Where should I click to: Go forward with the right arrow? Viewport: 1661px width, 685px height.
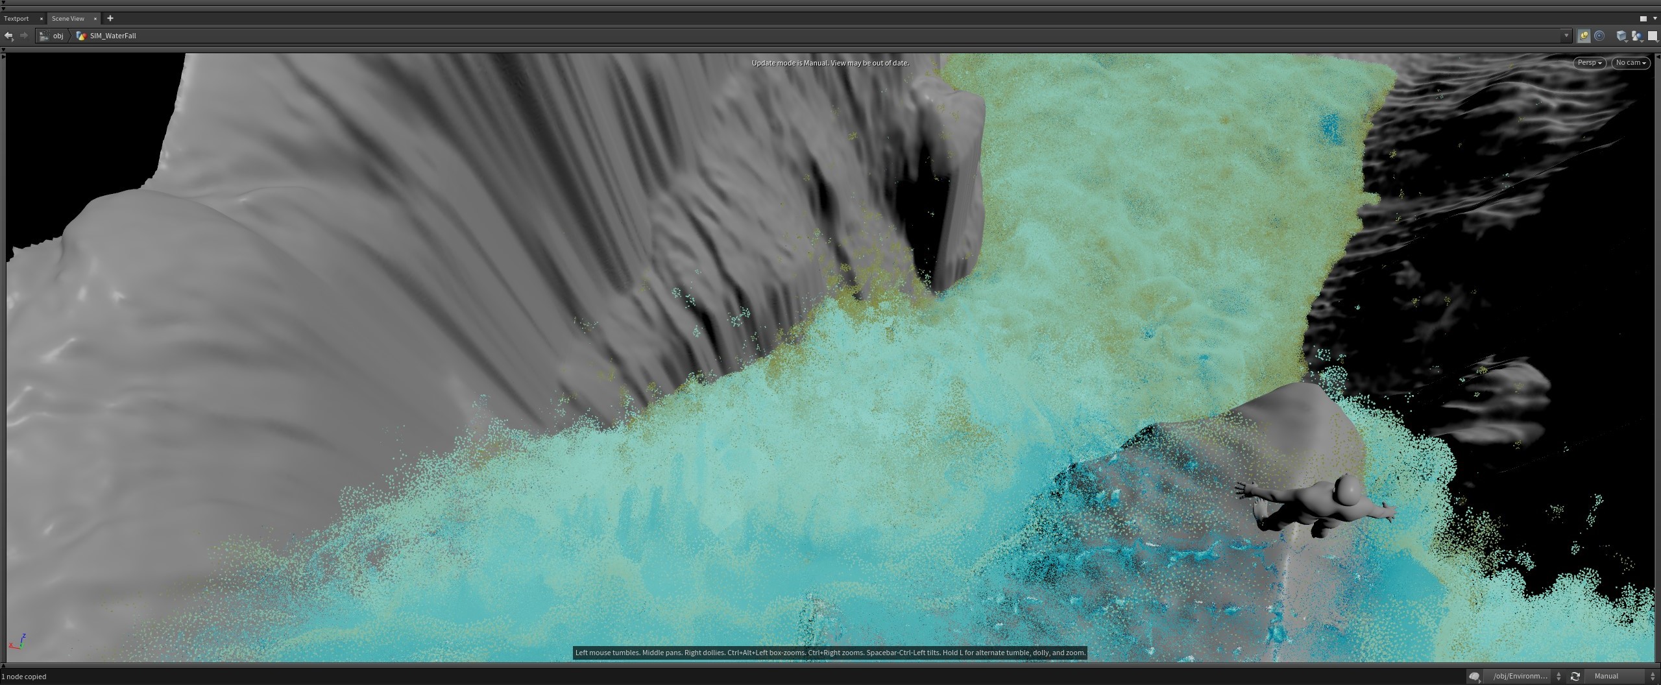coord(24,36)
